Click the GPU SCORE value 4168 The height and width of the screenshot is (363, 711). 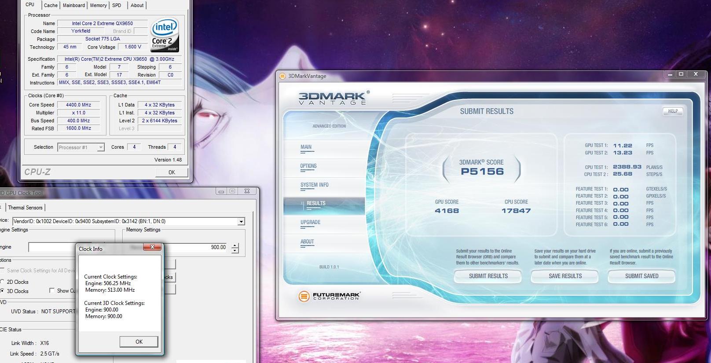[x=447, y=211]
